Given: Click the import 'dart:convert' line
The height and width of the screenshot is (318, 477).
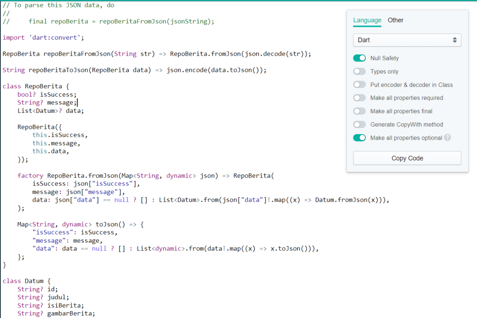Looking at the screenshot, I should (40, 37).
